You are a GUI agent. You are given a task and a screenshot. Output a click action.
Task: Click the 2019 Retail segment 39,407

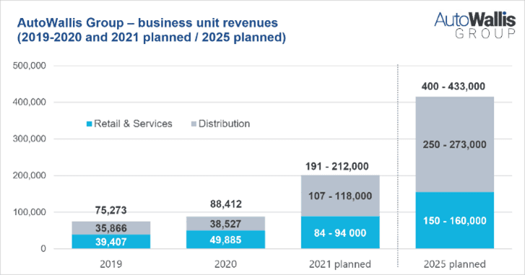click(110, 242)
